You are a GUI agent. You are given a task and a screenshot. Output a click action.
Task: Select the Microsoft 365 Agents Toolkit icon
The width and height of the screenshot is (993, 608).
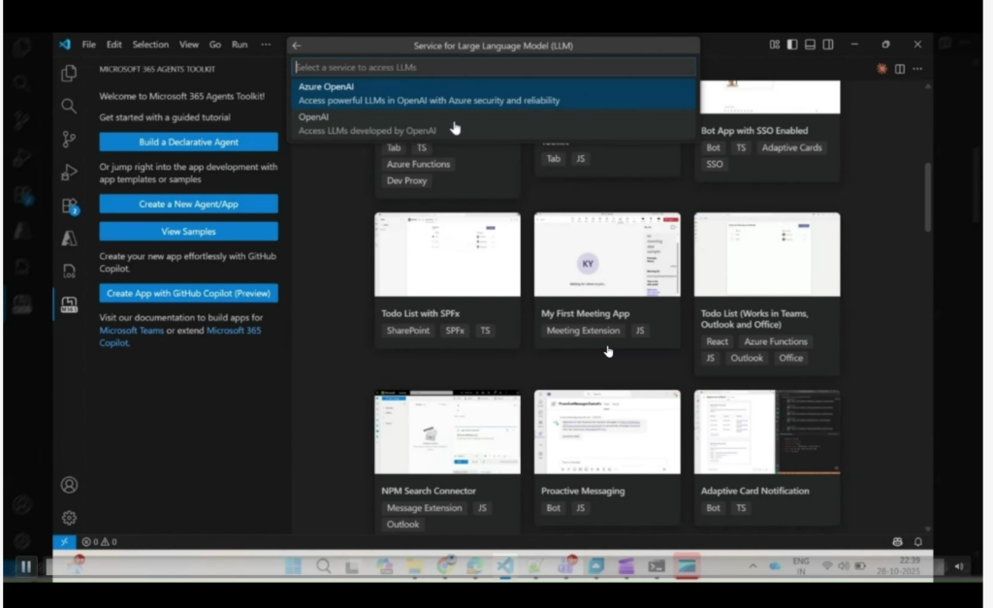tap(69, 304)
